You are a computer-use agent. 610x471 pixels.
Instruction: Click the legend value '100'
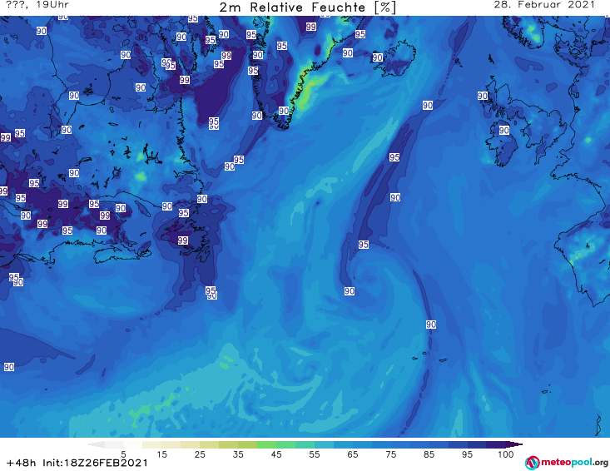coord(505,454)
